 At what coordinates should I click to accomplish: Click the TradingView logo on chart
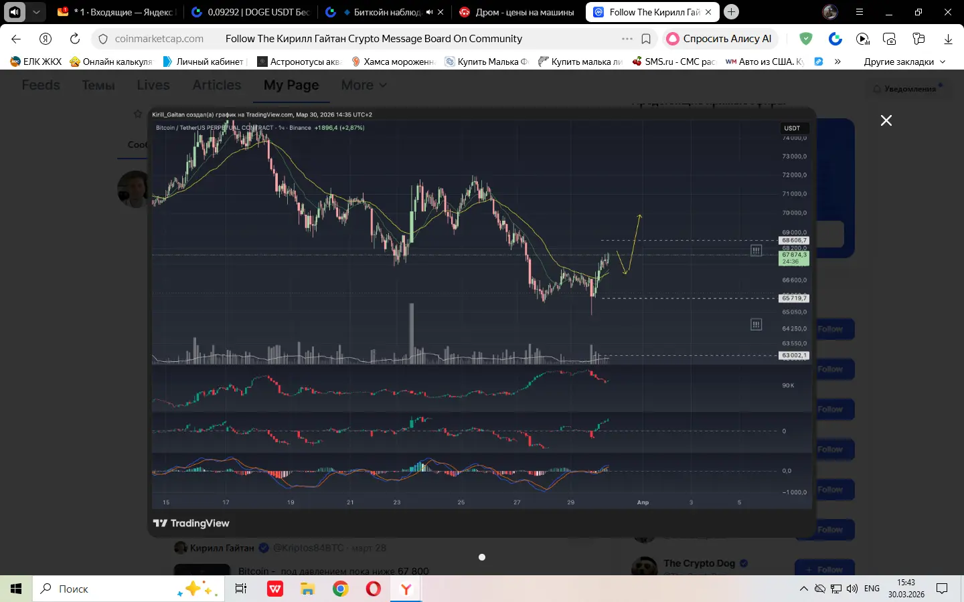191,523
